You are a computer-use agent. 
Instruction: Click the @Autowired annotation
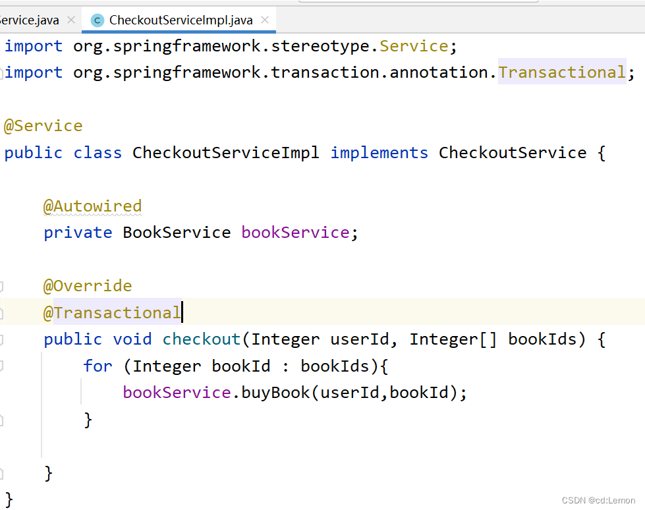[x=92, y=206]
